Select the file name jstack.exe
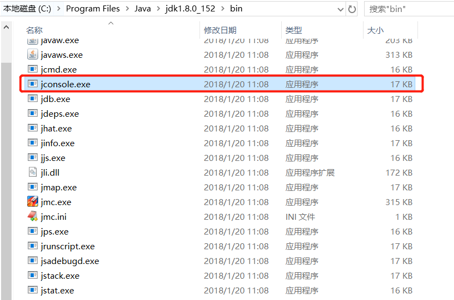The width and height of the screenshot is (454, 300). pos(60,275)
